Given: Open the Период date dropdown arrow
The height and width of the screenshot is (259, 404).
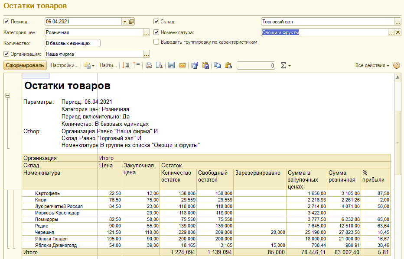Looking at the screenshot, I should 125,22.
